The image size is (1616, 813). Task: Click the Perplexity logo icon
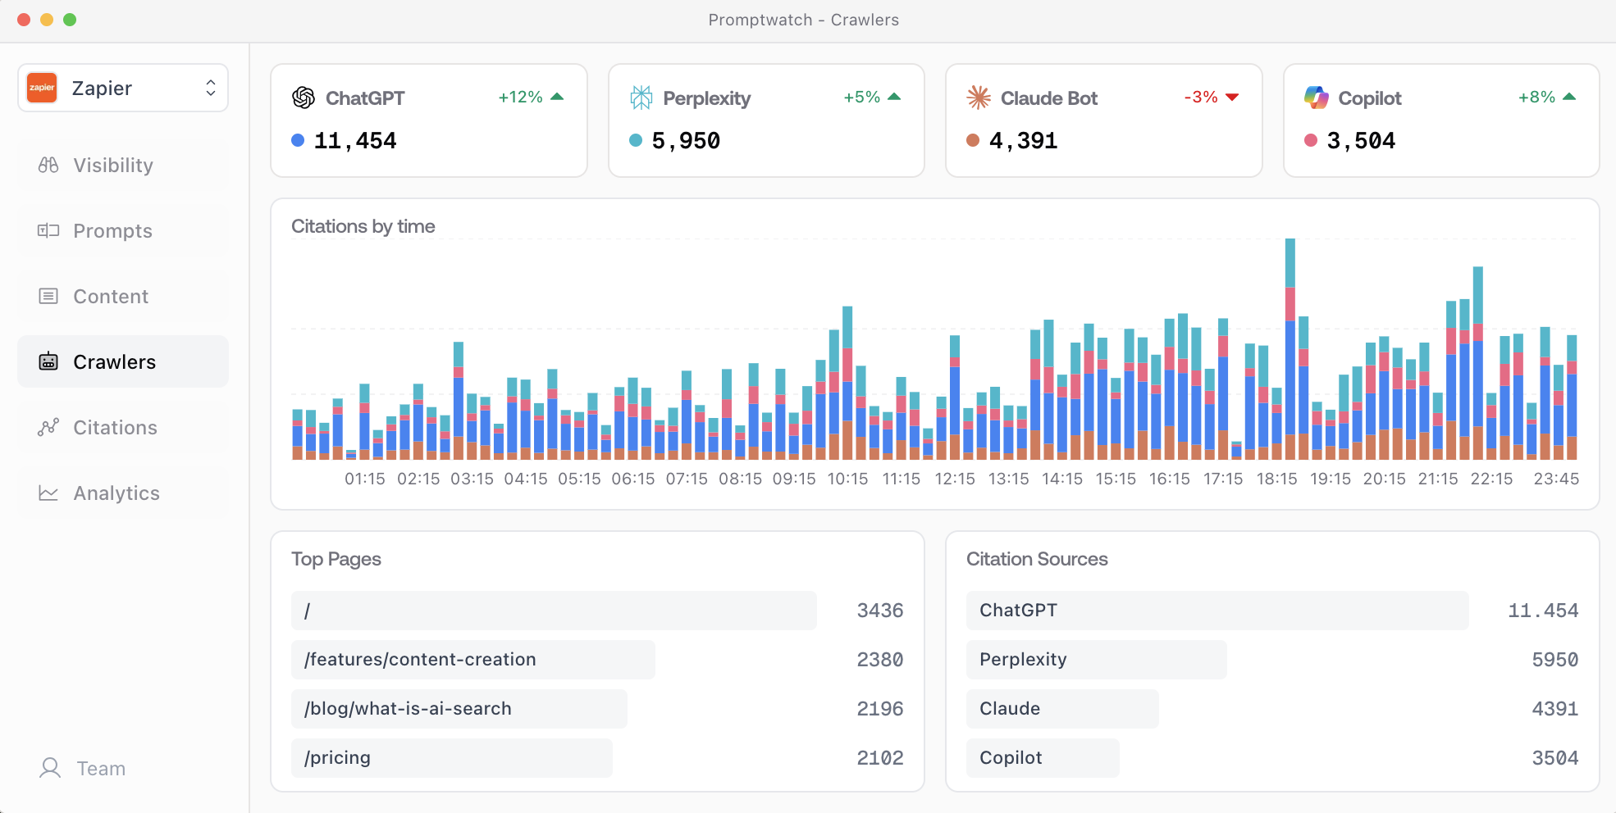[x=641, y=98]
